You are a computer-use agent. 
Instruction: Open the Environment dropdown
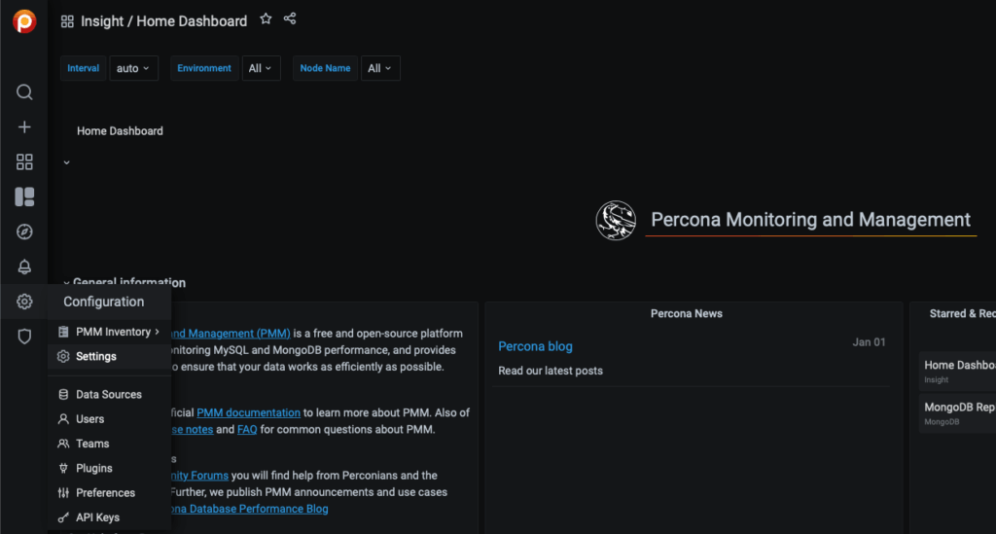tap(261, 68)
